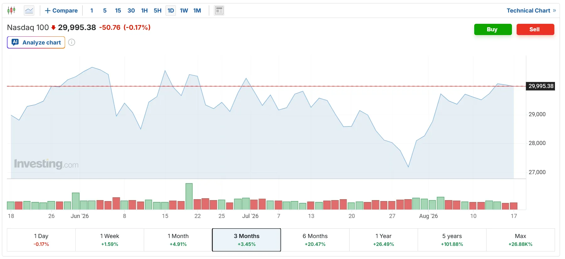Click the AI Analyze chart button

(36, 42)
